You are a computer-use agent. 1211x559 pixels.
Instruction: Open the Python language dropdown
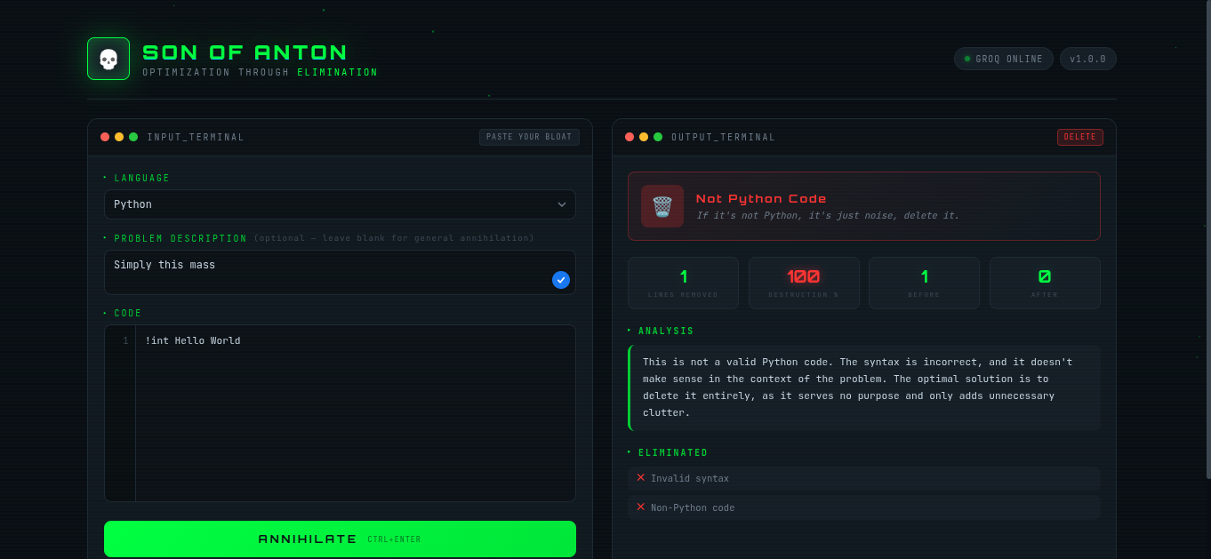point(340,204)
